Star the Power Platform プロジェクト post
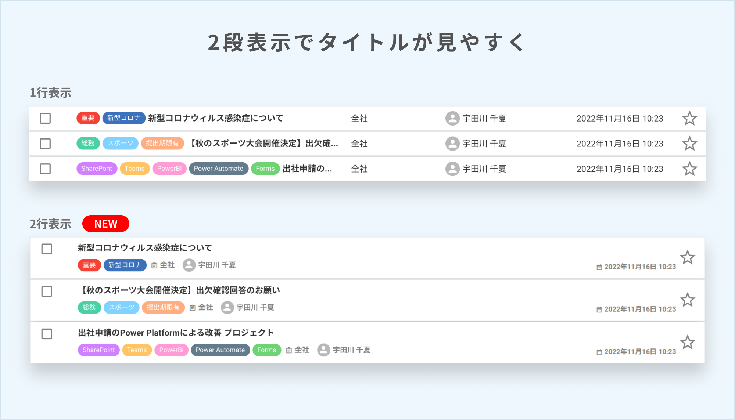The width and height of the screenshot is (735, 420). point(687,342)
